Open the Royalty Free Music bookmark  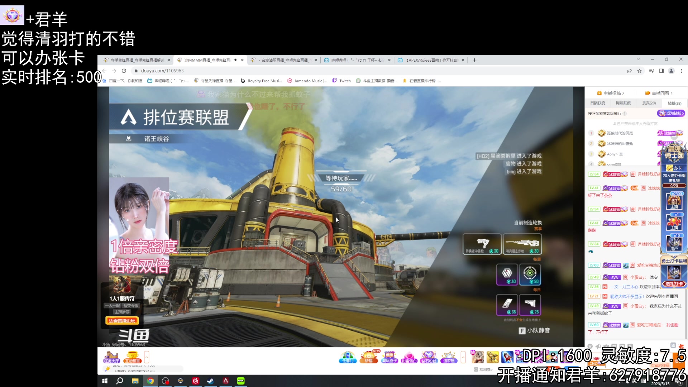[262, 81]
